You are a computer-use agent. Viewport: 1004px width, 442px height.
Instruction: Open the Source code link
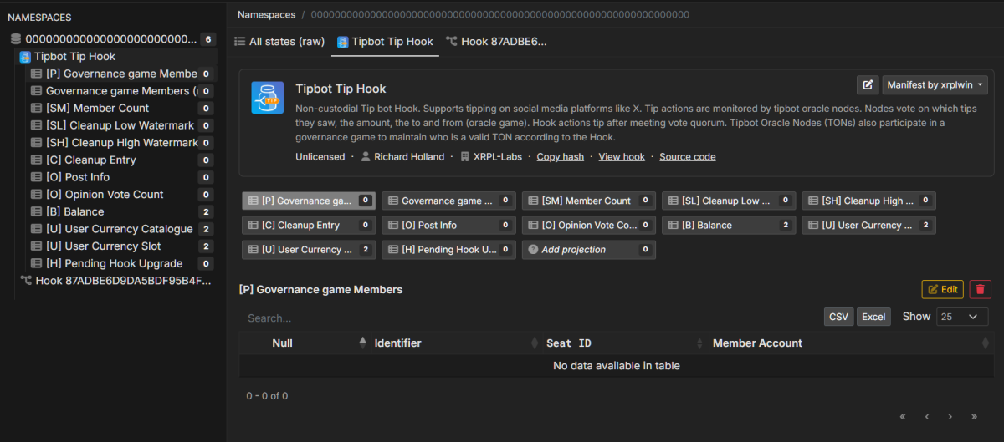click(688, 156)
